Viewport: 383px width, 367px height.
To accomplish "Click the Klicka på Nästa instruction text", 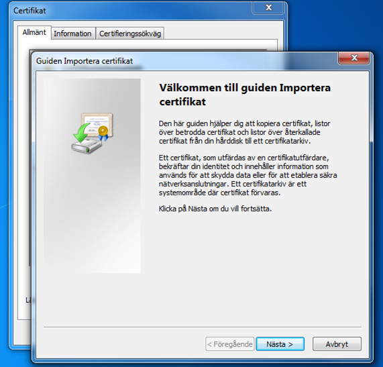I will coord(215,209).
